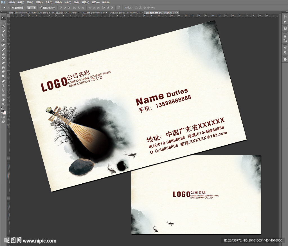Screen dimensions: 288x246
Task: Open the 3D(D) menu
Action: [x=76, y=2]
